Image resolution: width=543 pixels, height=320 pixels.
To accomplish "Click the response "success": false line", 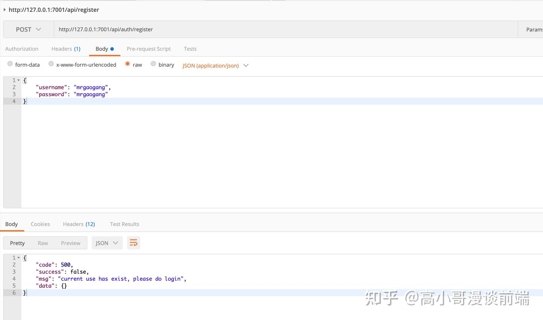I will click(x=62, y=272).
